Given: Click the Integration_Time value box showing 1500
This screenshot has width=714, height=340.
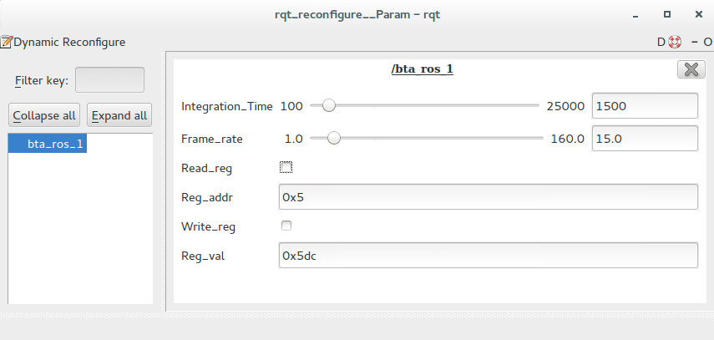Looking at the screenshot, I should pos(644,106).
